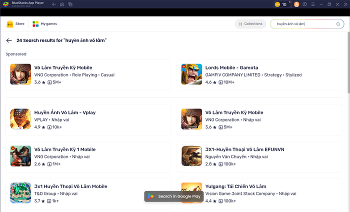Expand the side toolbar double-chevron
Viewport: 350px width, 212px height.
[x=345, y=4]
